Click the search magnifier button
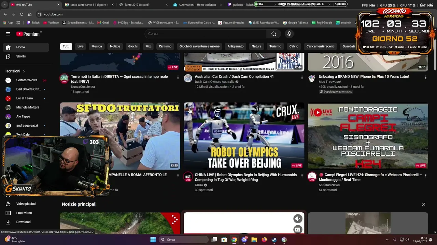This screenshot has height=245, width=437. pyautogui.click(x=274, y=34)
